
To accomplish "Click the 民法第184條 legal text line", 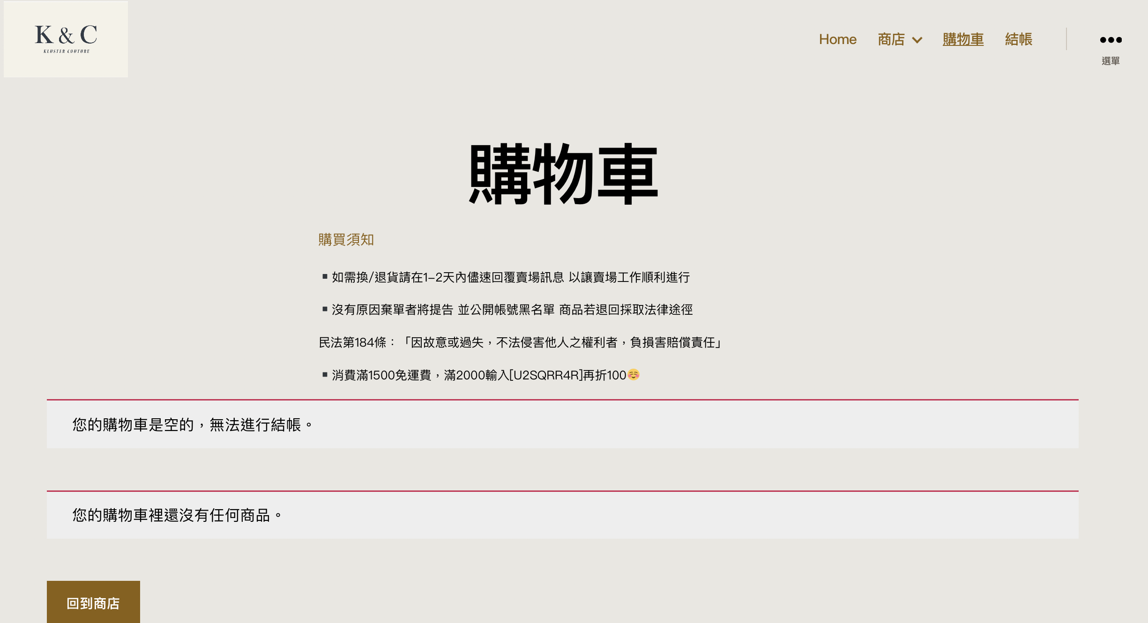I will pyautogui.click(x=519, y=342).
